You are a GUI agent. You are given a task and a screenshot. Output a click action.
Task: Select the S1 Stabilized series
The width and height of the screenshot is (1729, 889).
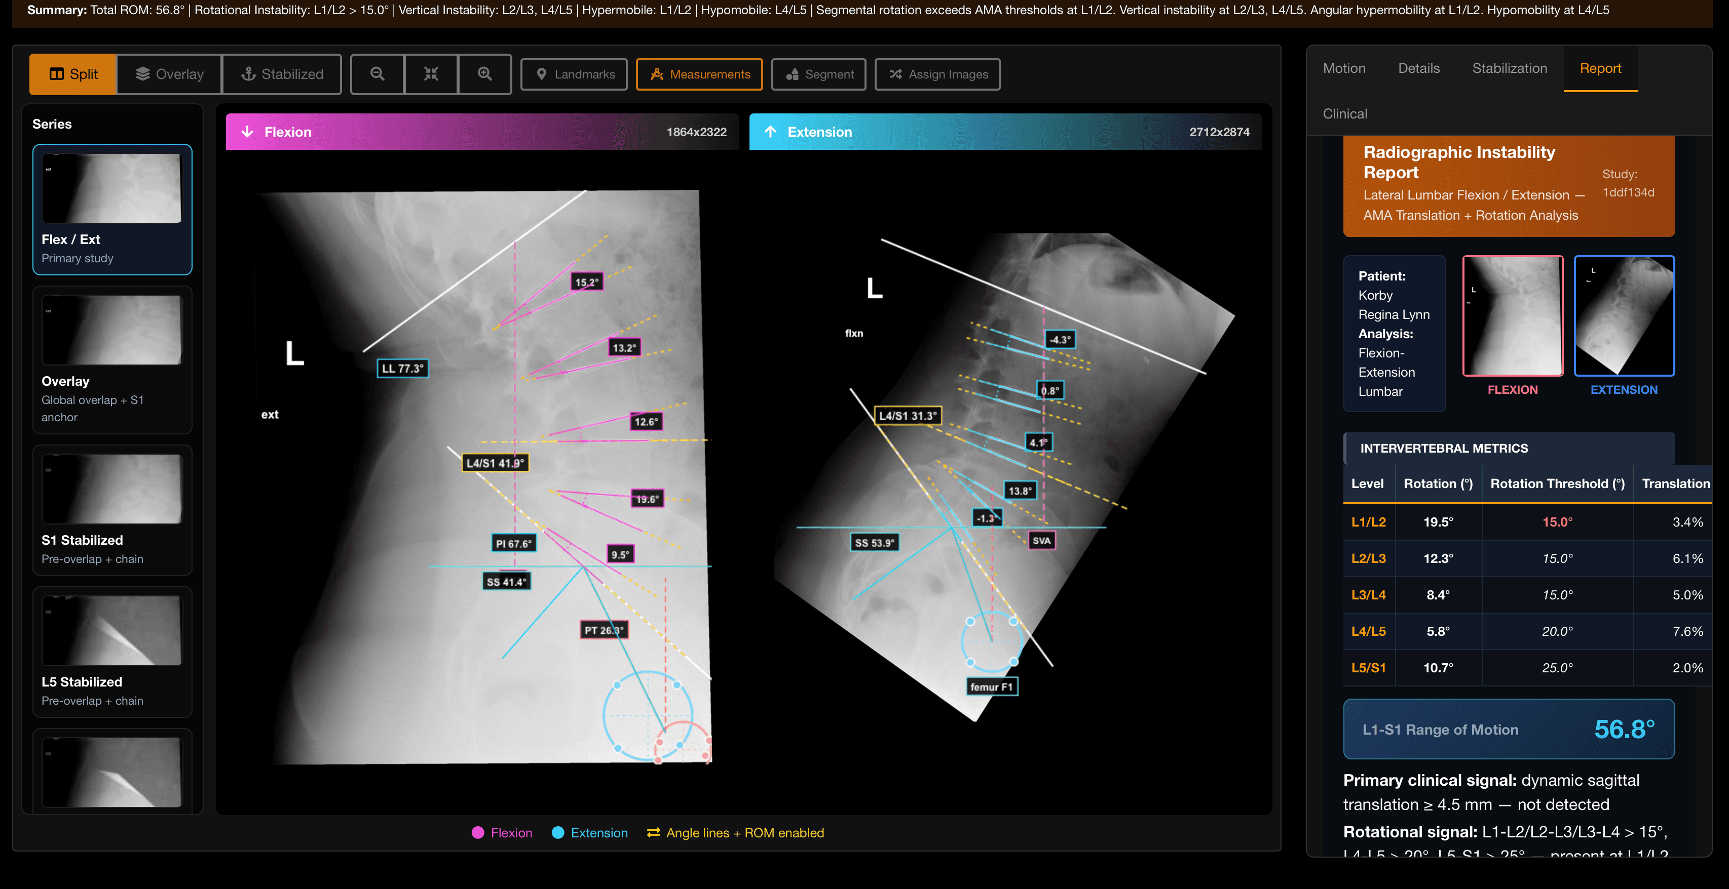112,510
